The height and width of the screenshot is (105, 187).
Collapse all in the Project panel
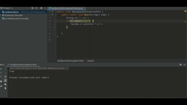coord(37,8)
